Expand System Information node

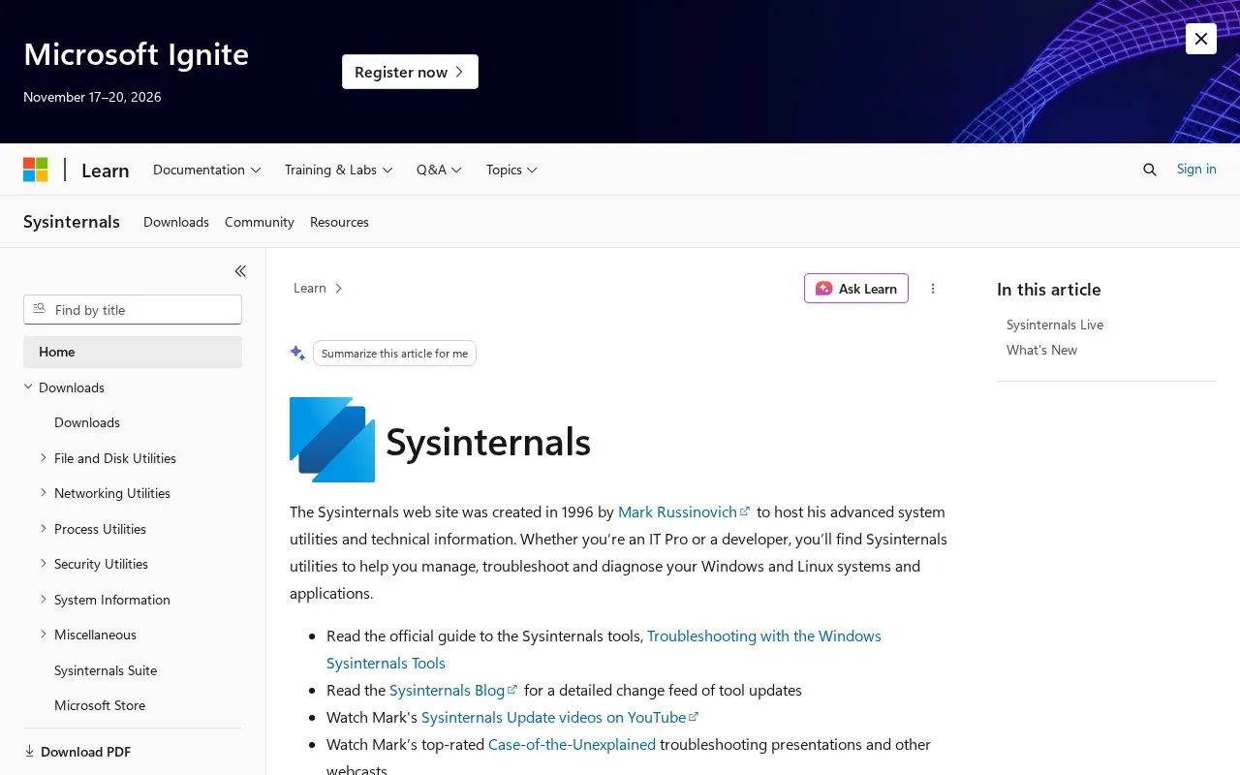pyautogui.click(x=44, y=599)
